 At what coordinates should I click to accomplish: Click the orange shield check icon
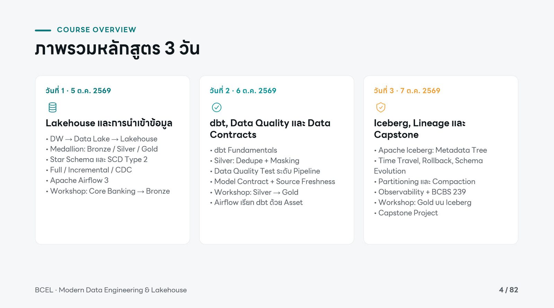click(x=381, y=107)
